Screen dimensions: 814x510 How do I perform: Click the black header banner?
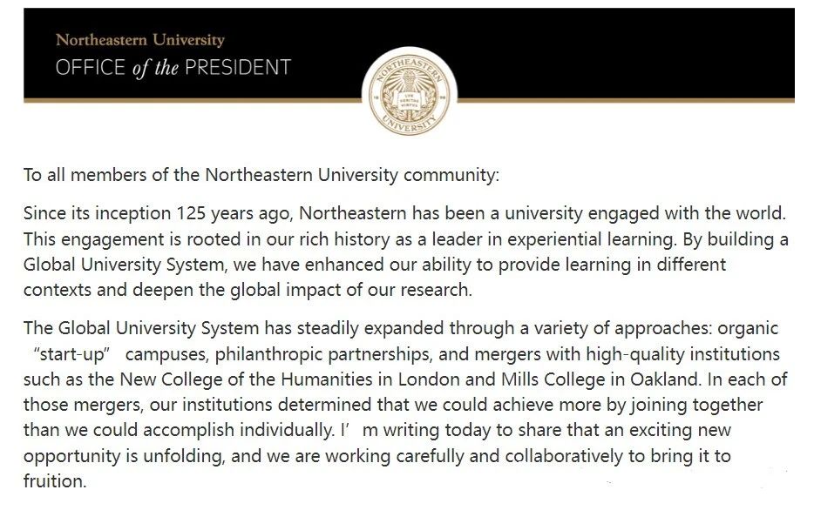coord(409,53)
